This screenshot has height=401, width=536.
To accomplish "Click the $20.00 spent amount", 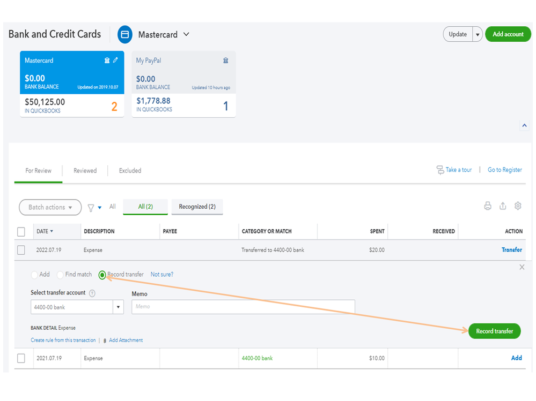I will pyautogui.click(x=377, y=250).
